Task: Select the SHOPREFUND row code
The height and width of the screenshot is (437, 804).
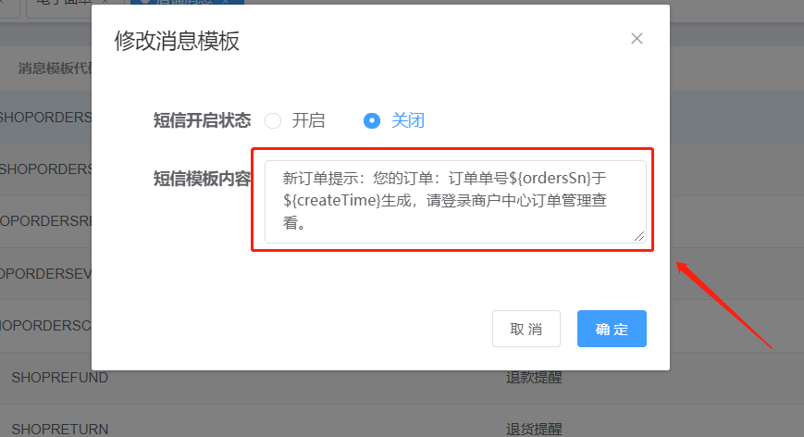Action: pos(60,378)
